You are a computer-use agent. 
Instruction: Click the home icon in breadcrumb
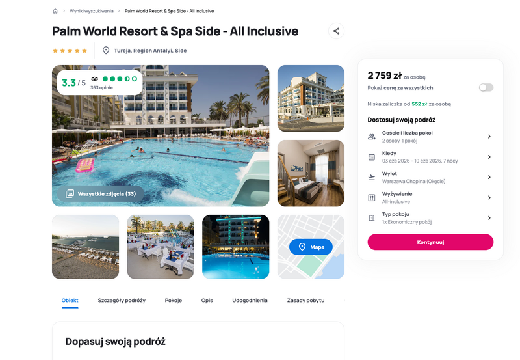point(55,11)
